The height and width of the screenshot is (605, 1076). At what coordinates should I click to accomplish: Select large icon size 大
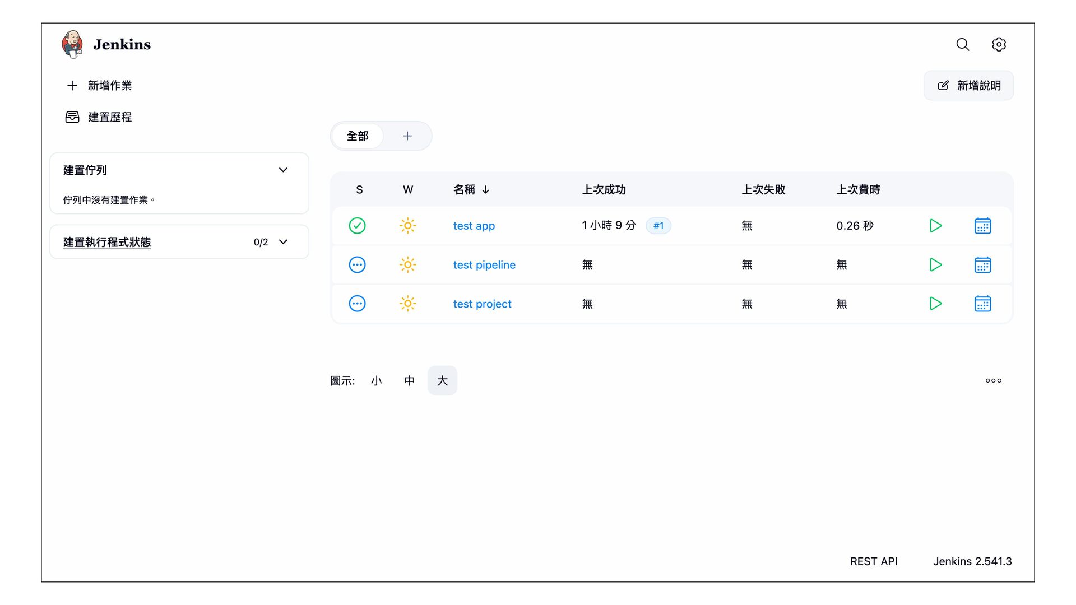(x=442, y=381)
